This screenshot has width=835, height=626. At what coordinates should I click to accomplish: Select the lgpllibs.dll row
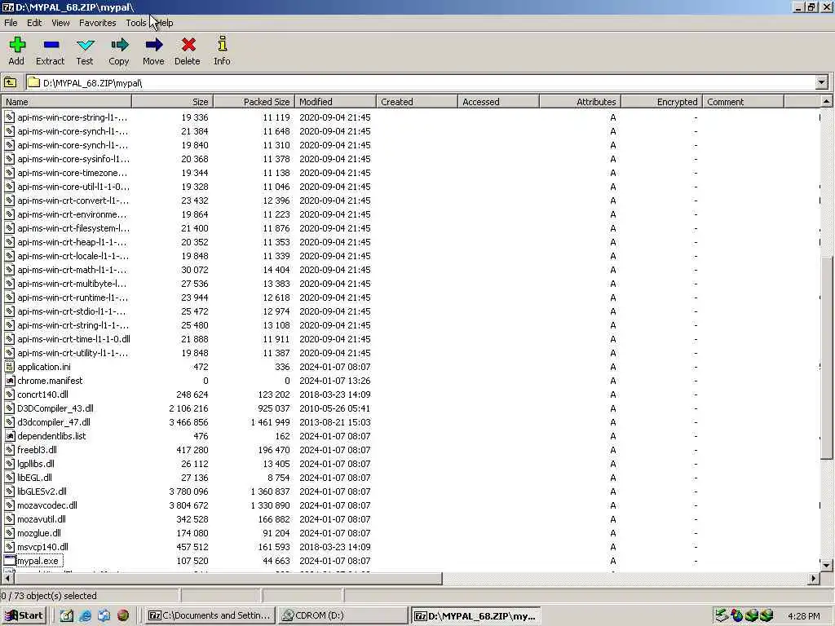pyautogui.click(x=410, y=464)
